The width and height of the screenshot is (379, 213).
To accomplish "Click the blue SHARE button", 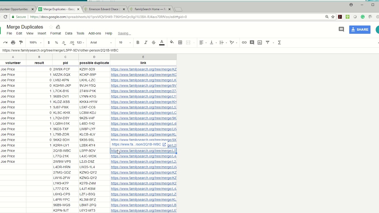I will point(360,30).
